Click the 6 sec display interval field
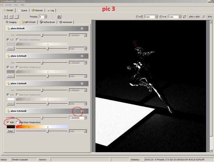The height and width of the screenshot is (162, 214). 174,17
